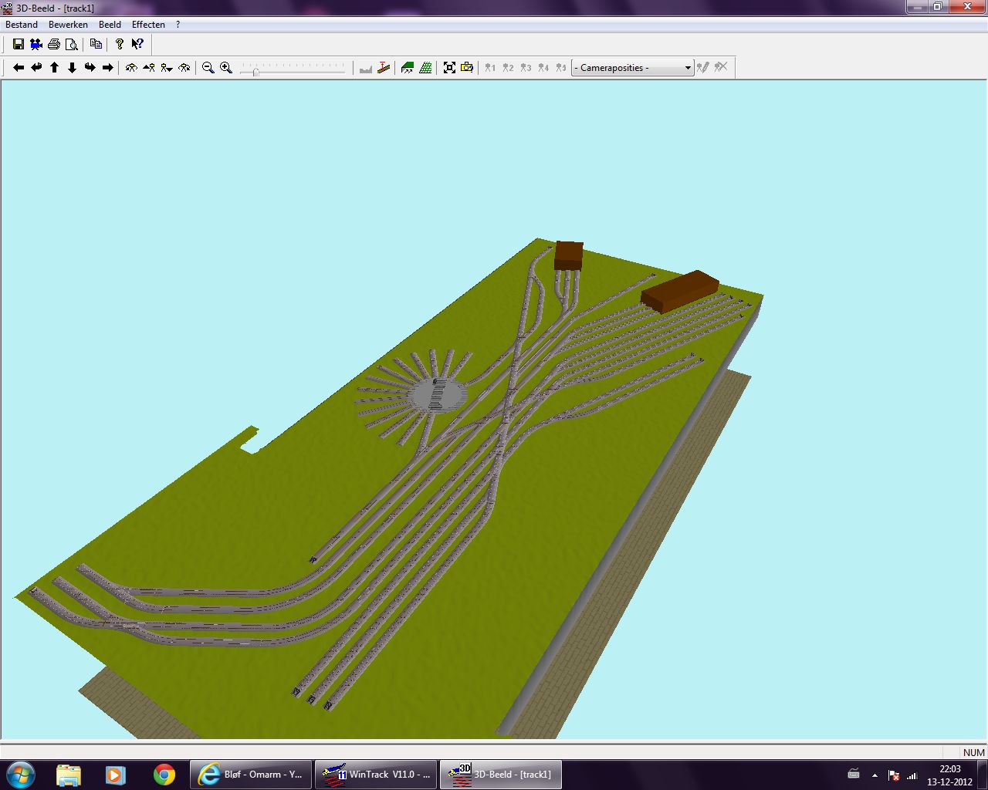
Task: Click the network signal tray icon
Action: pyautogui.click(x=912, y=775)
